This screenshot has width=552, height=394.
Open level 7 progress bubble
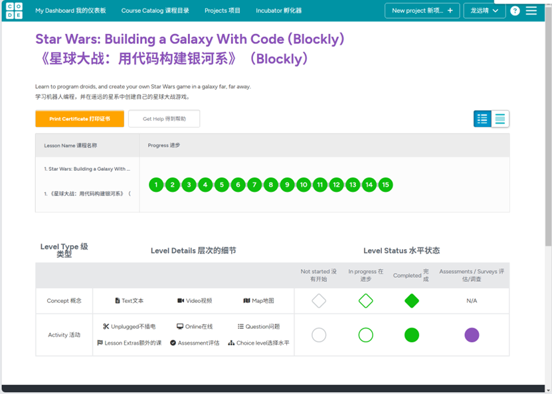point(254,185)
